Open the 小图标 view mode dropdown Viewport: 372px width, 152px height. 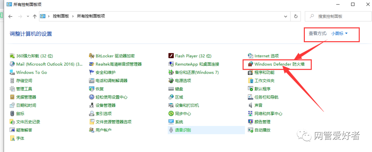click(340, 34)
